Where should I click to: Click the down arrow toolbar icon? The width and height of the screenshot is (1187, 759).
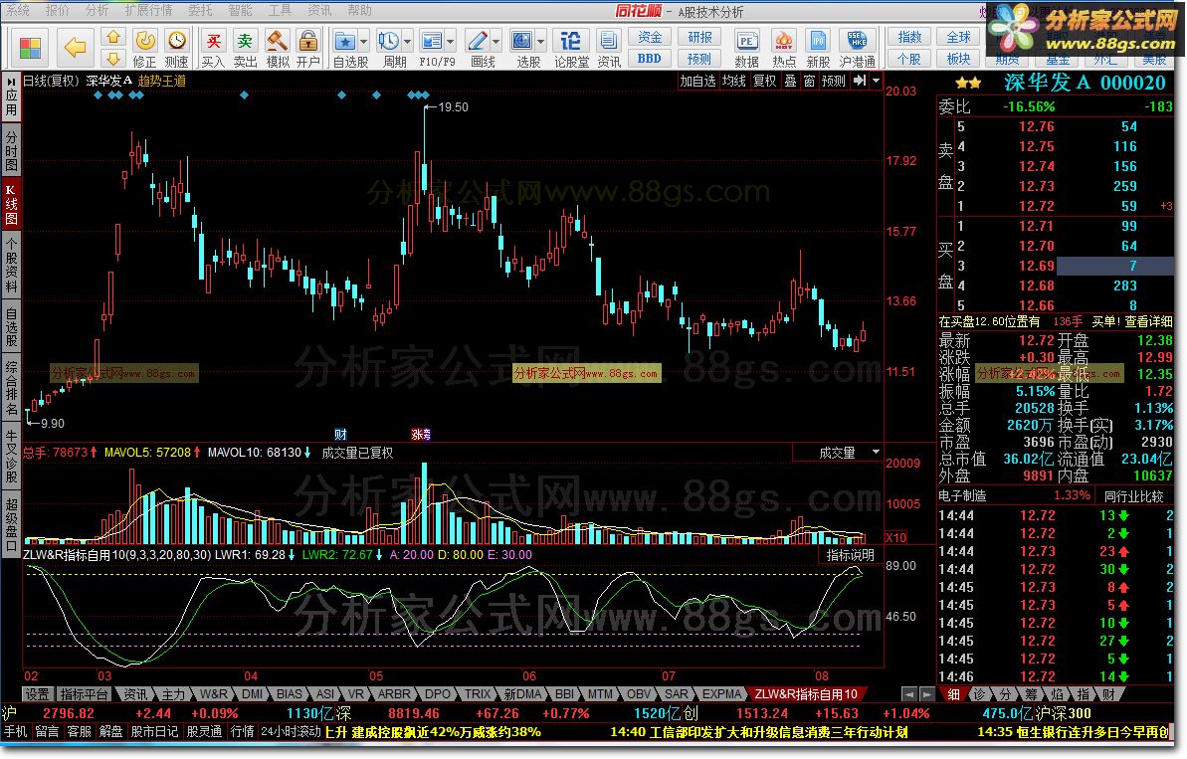pos(112,59)
